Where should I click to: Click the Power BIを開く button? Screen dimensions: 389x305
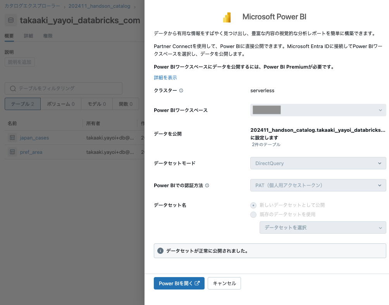pyautogui.click(x=179, y=283)
